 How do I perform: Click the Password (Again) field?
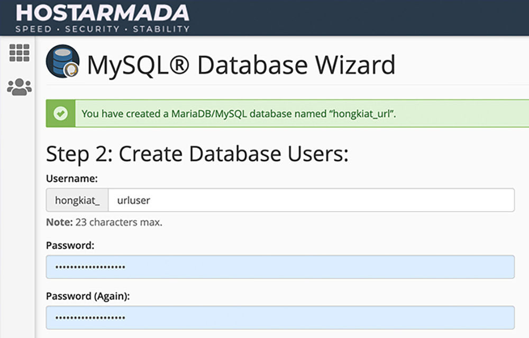click(280, 317)
